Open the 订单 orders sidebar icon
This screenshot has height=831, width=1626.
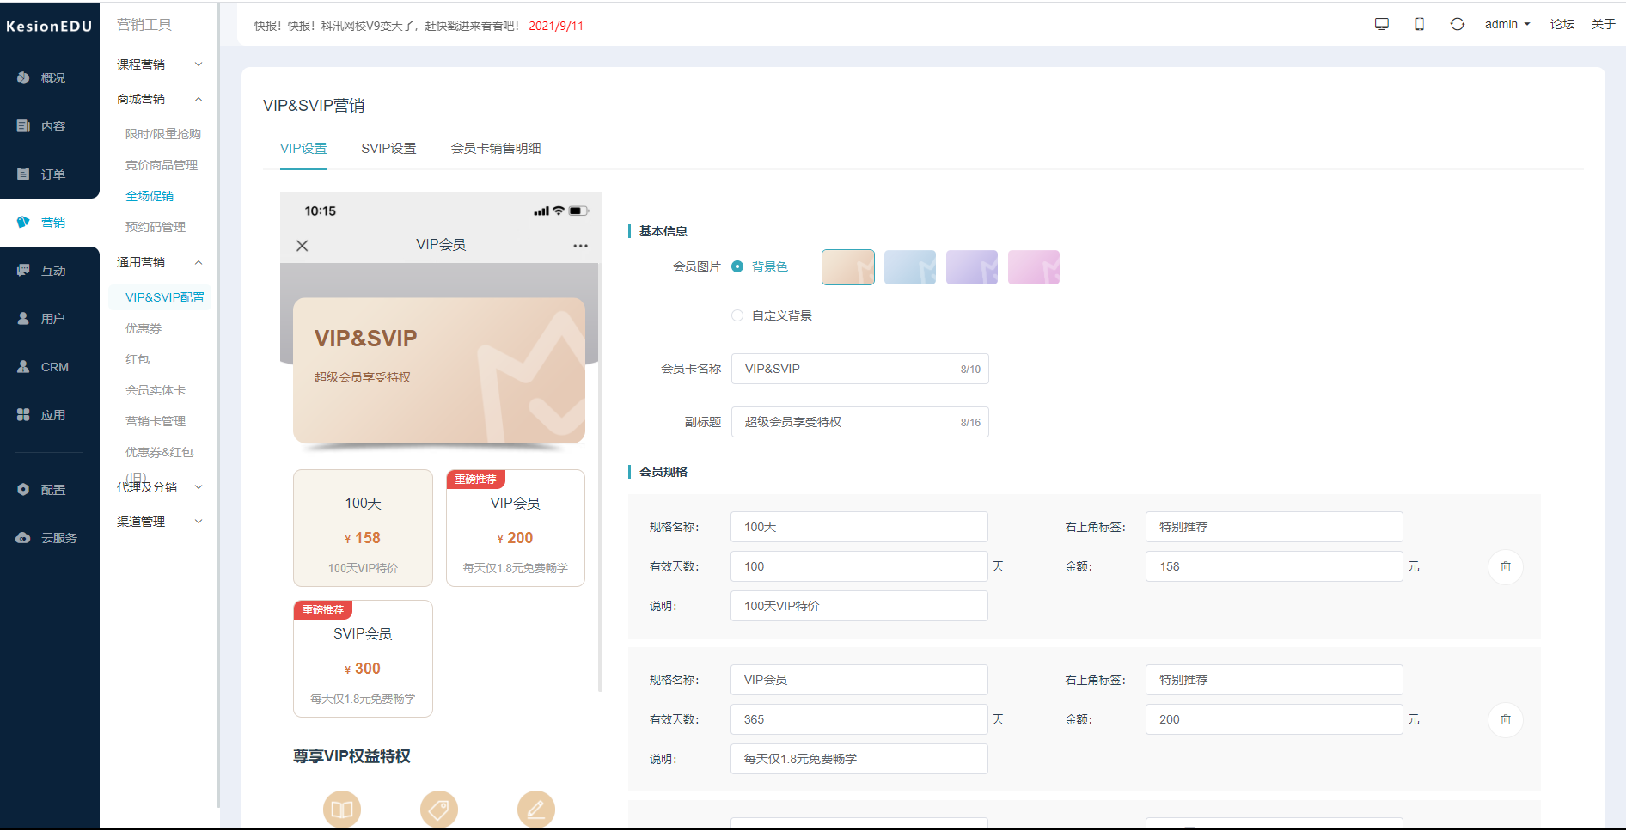pos(23,174)
